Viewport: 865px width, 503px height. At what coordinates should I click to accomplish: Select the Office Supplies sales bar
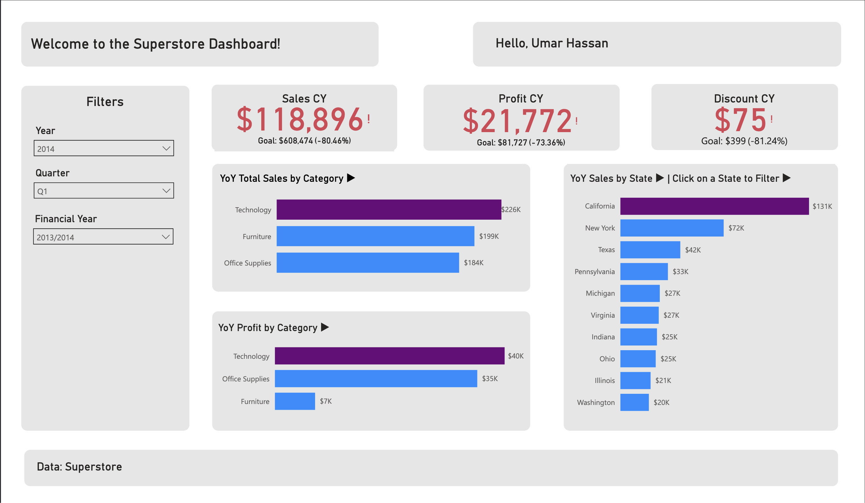pos(367,263)
